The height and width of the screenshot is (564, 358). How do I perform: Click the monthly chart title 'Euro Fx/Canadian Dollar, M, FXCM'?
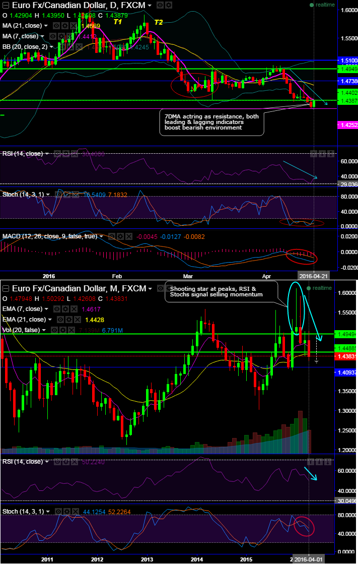pos(79,288)
